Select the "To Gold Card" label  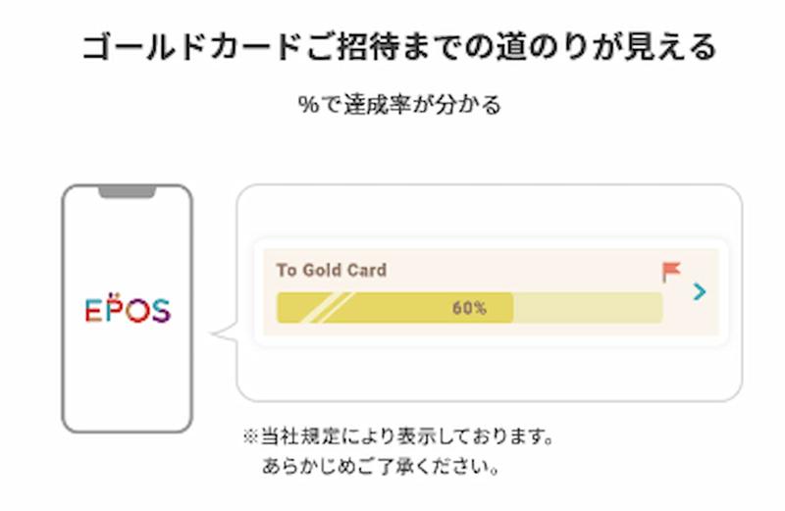click(x=331, y=270)
